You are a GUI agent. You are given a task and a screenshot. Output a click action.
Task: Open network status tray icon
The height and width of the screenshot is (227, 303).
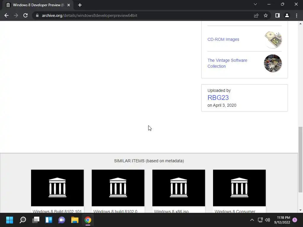point(260,220)
